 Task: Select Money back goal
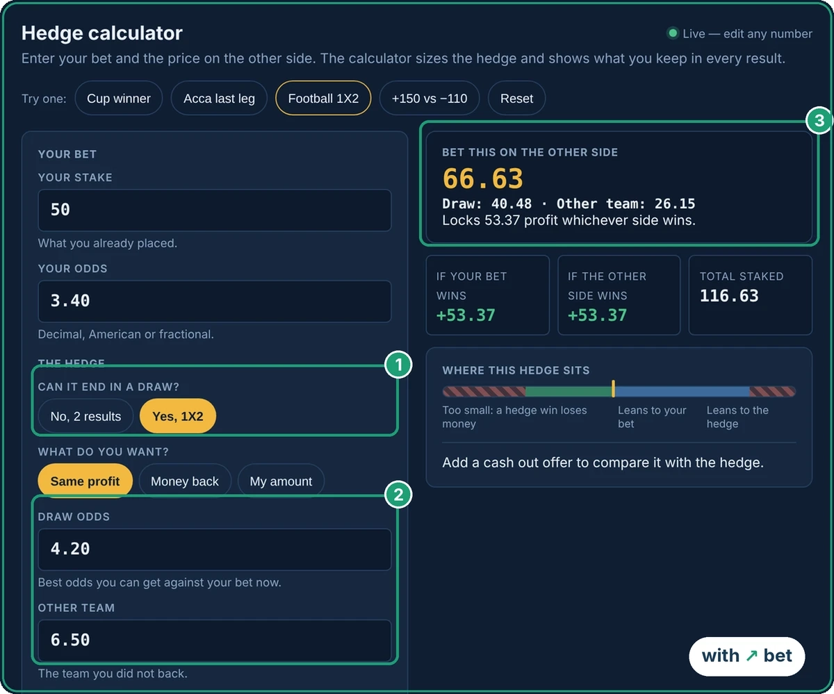tap(185, 481)
